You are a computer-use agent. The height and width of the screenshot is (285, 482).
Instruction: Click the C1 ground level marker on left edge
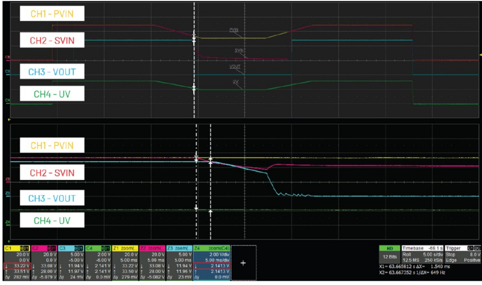coord(7,58)
